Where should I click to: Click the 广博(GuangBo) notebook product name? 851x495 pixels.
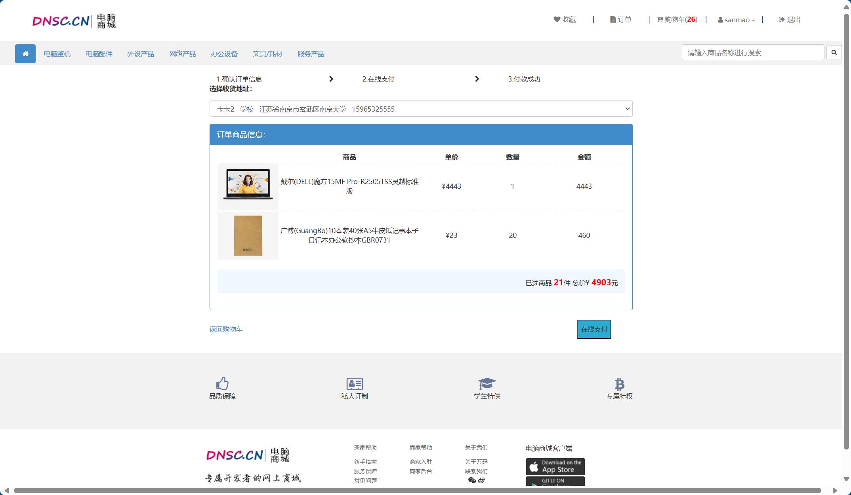[x=349, y=235]
